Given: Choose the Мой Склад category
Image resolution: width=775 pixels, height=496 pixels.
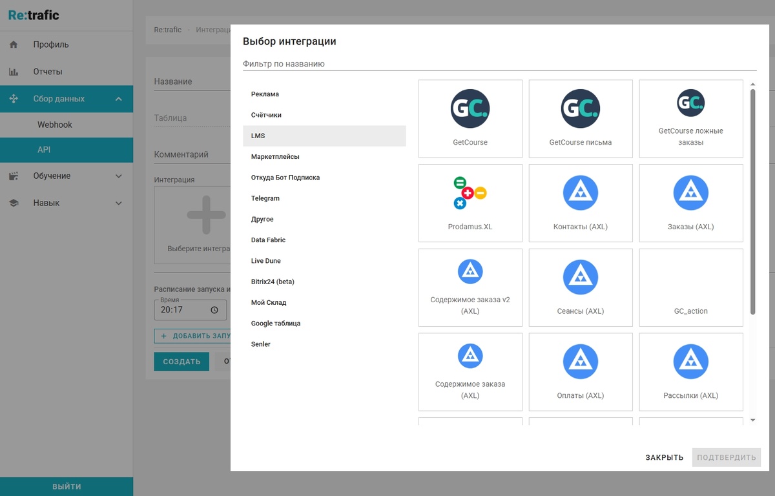Looking at the screenshot, I should [324, 302].
